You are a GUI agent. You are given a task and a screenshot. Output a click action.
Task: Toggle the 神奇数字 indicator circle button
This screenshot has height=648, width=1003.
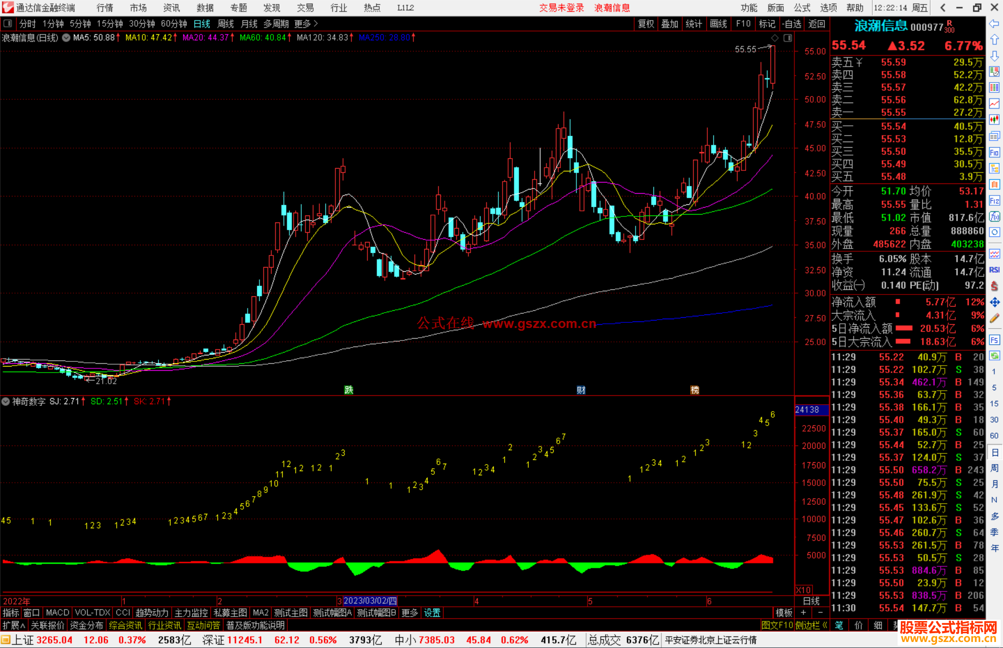[6, 401]
